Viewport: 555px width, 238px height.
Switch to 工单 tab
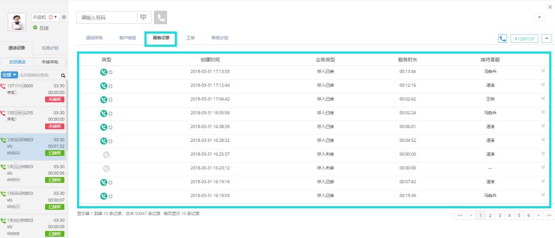pyautogui.click(x=190, y=38)
